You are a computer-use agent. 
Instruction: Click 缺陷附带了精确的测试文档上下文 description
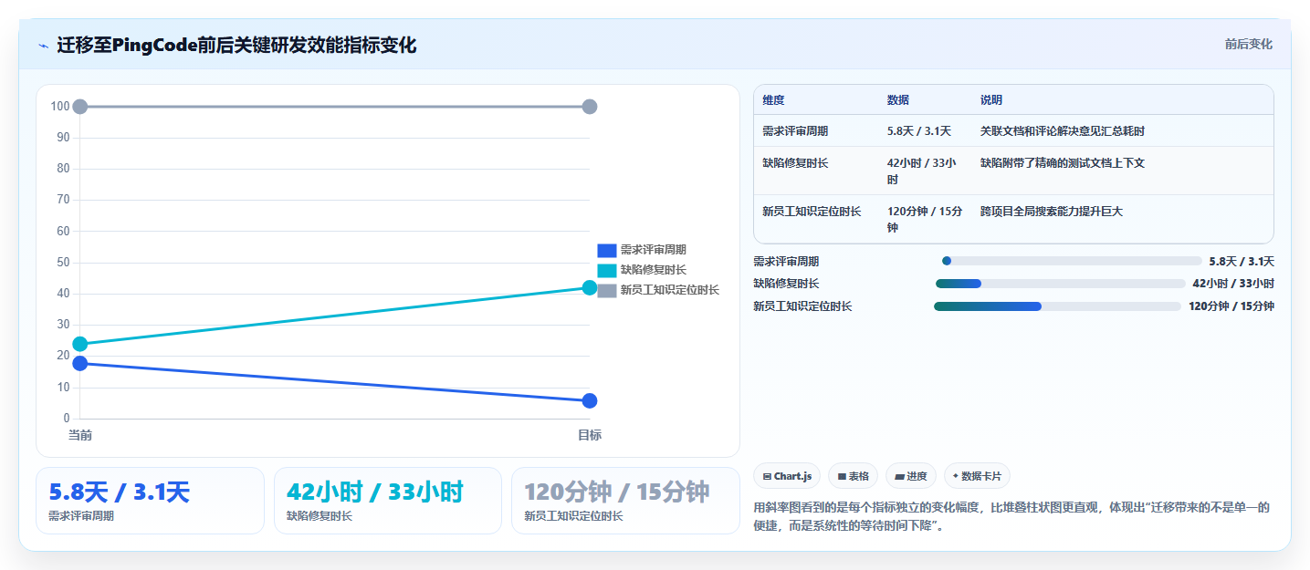[1063, 163]
